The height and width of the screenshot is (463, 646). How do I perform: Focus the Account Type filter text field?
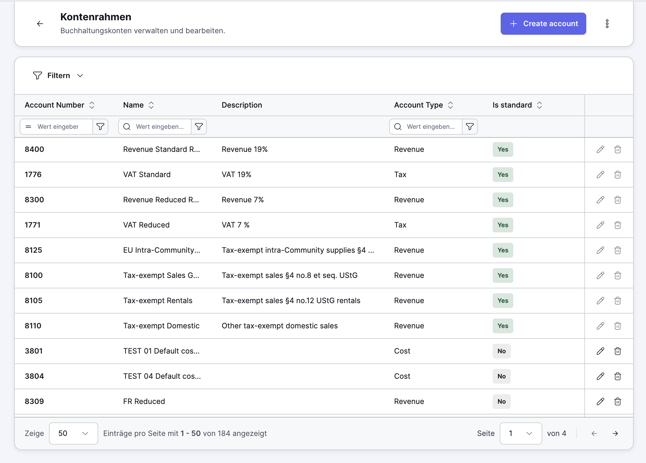click(x=431, y=127)
